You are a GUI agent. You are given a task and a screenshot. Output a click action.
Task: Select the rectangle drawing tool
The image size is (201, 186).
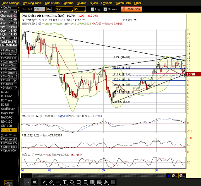pyautogui.click(x=79, y=182)
